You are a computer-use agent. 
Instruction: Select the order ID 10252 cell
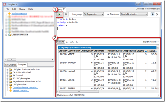tap(63, 88)
